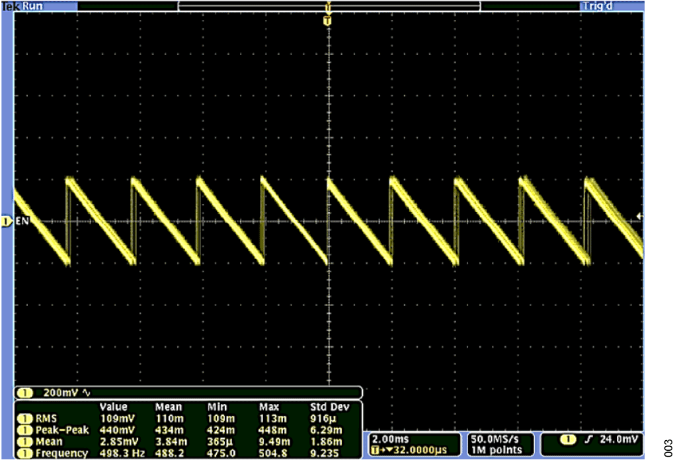Select the Value column header
This screenshot has height=462, width=677.
(113, 407)
